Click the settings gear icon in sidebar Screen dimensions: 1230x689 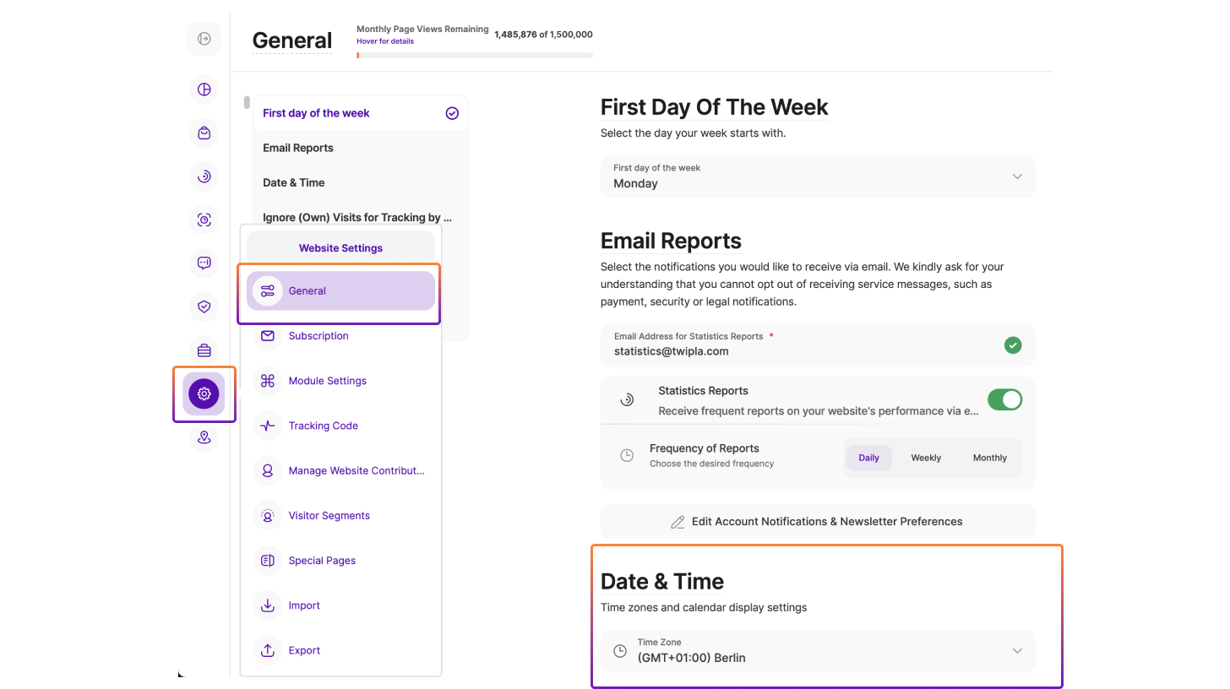pos(204,393)
